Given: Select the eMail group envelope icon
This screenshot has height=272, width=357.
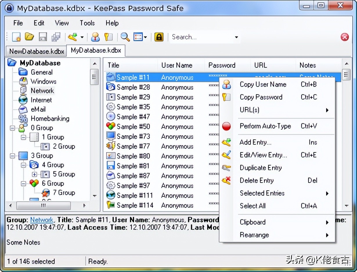Looking at the screenshot, I should 23,109.
